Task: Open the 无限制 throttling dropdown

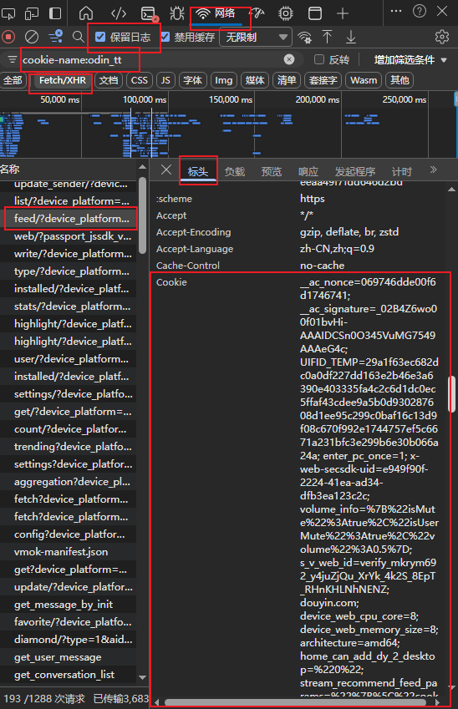Action: [256, 37]
